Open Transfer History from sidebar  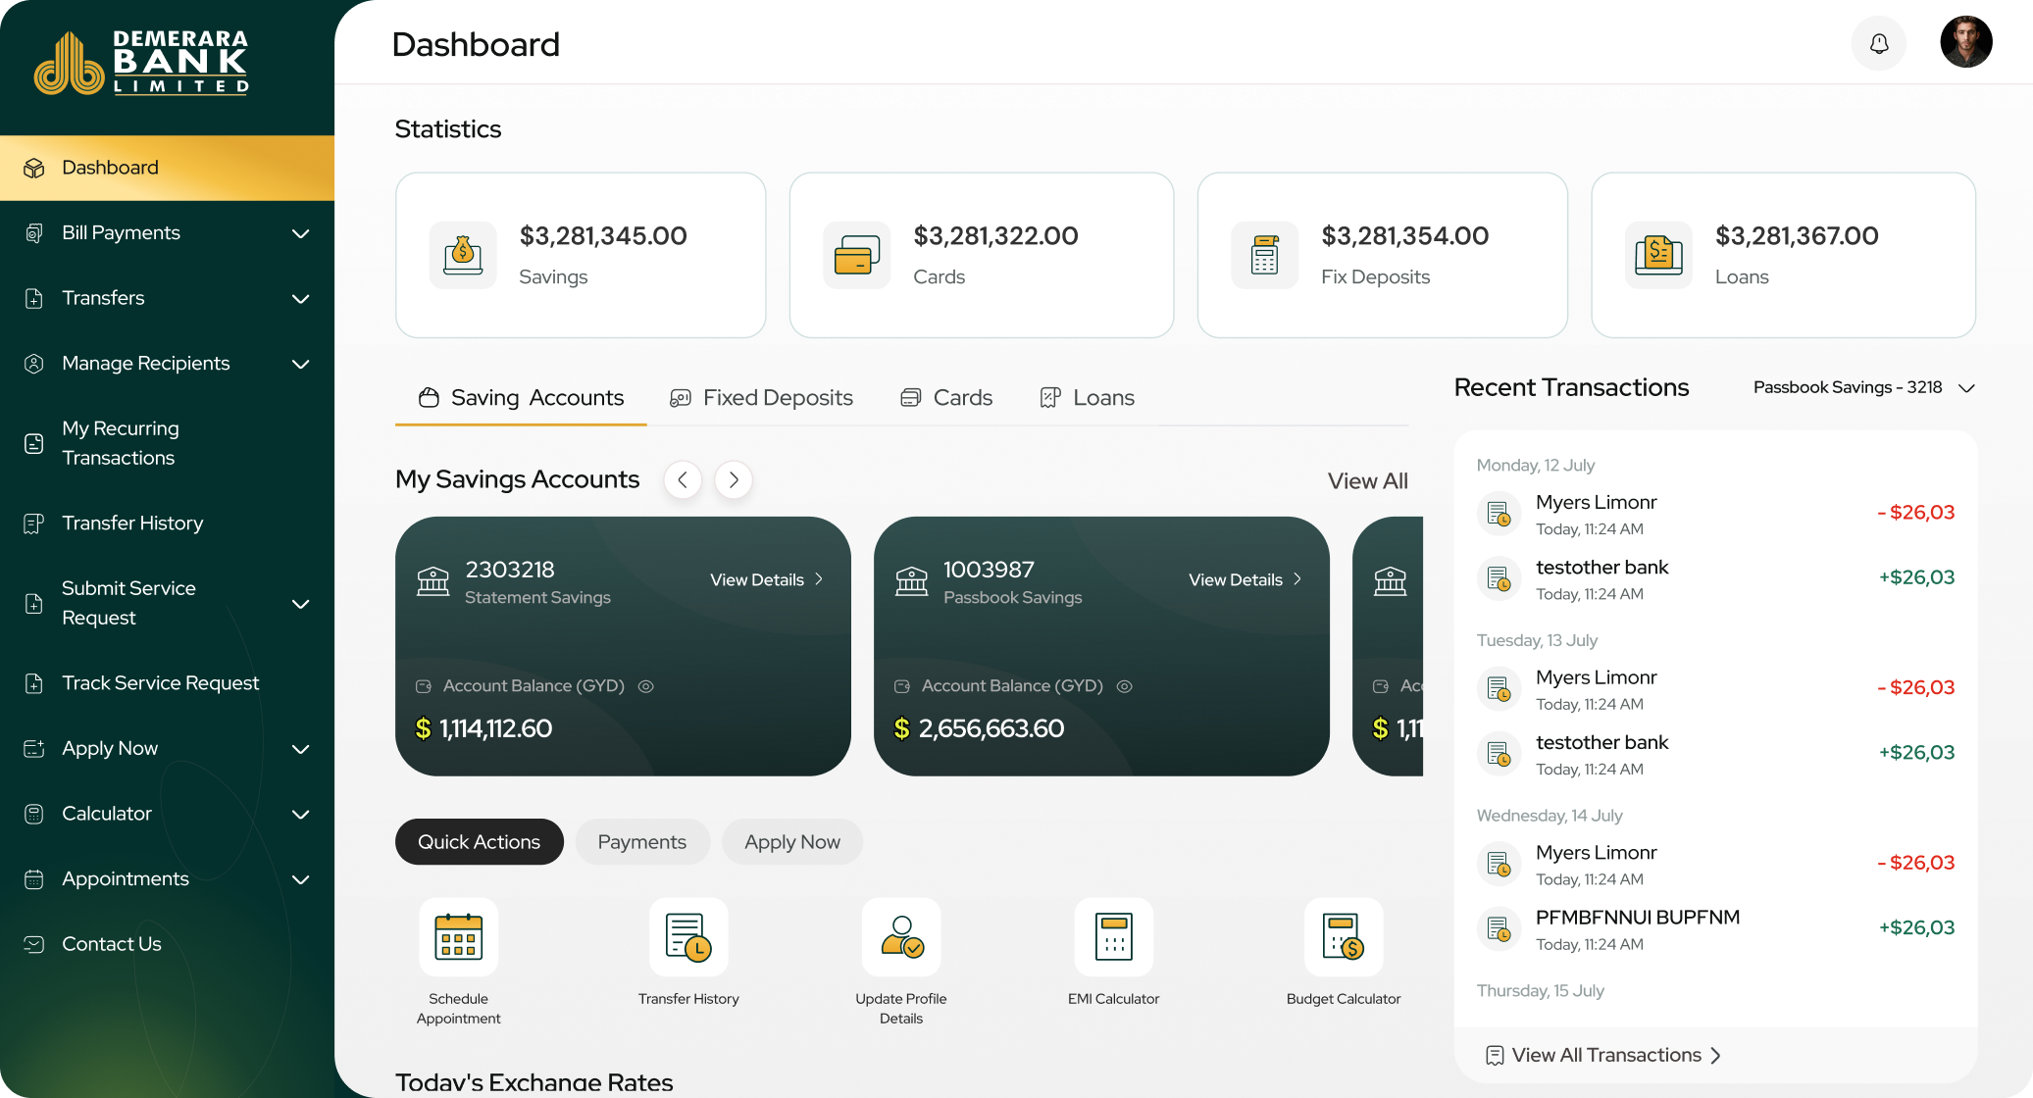pos(167,524)
